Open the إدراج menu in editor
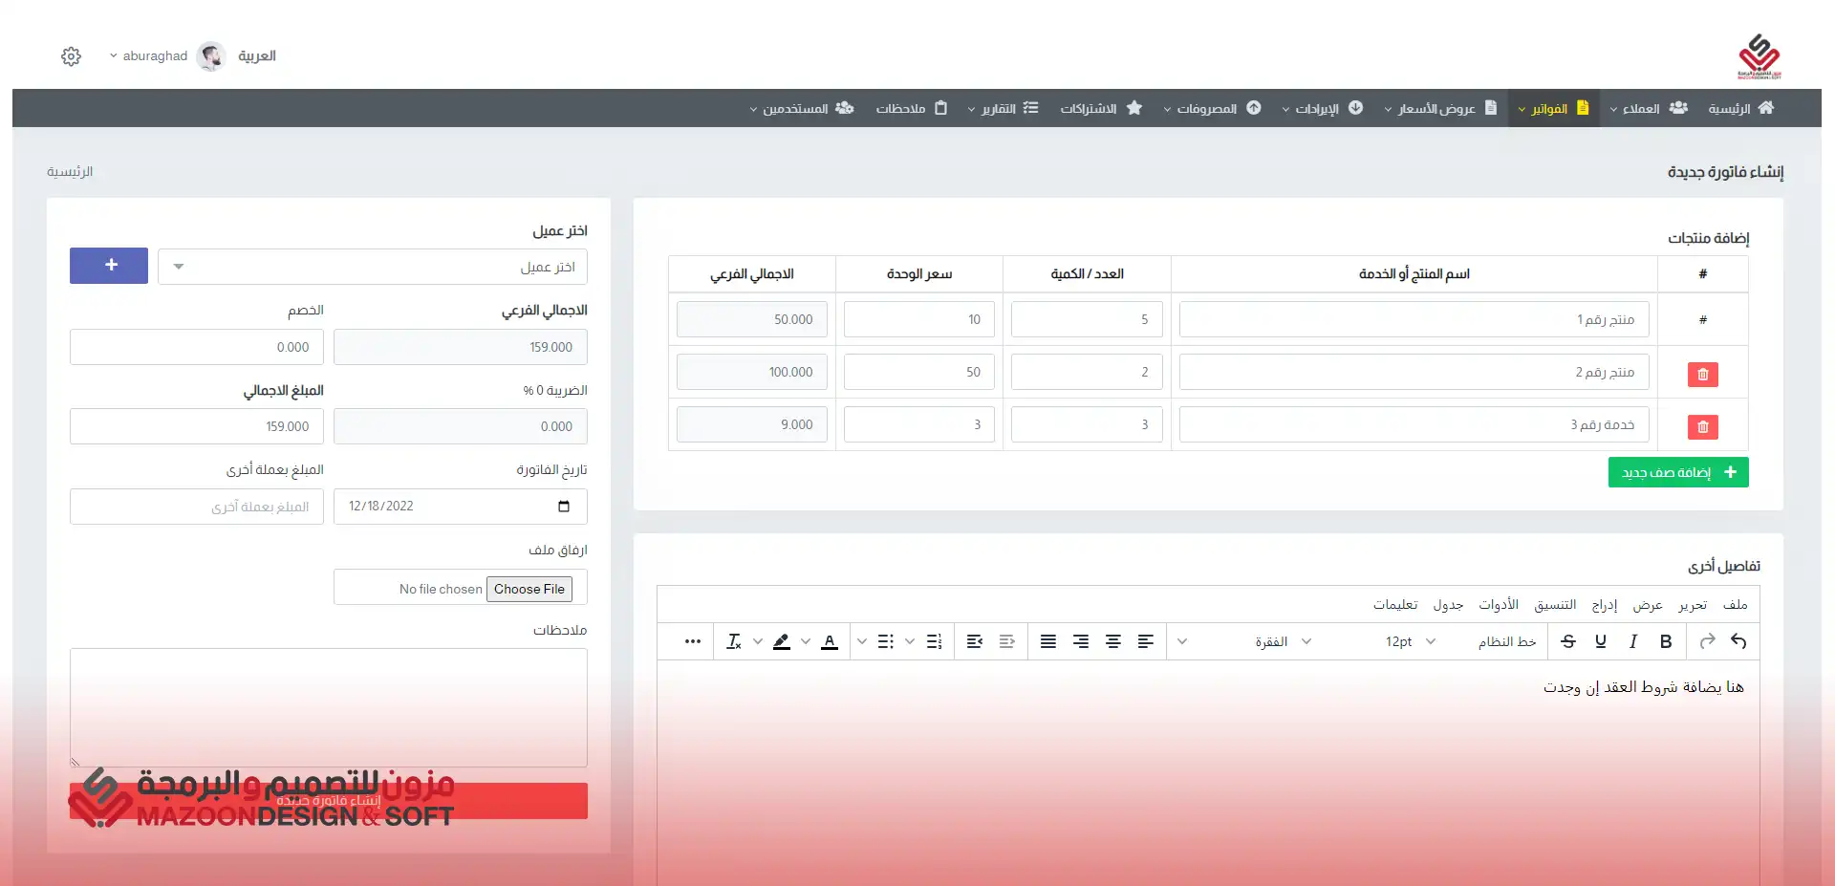 [x=1605, y=604]
